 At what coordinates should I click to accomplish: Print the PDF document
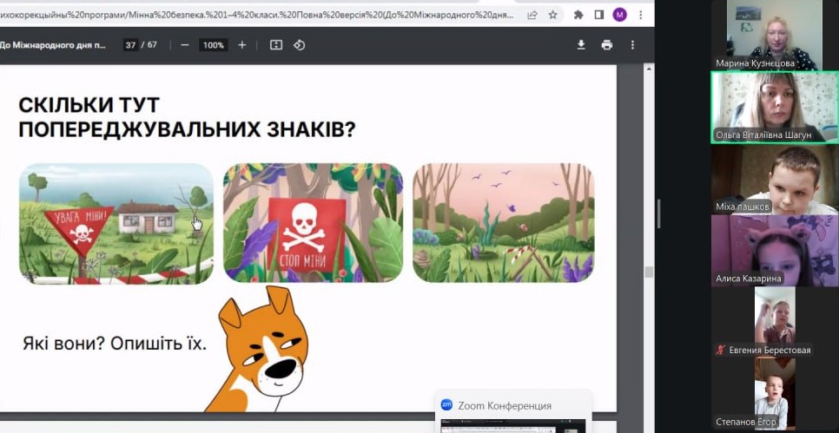click(x=607, y=45)
